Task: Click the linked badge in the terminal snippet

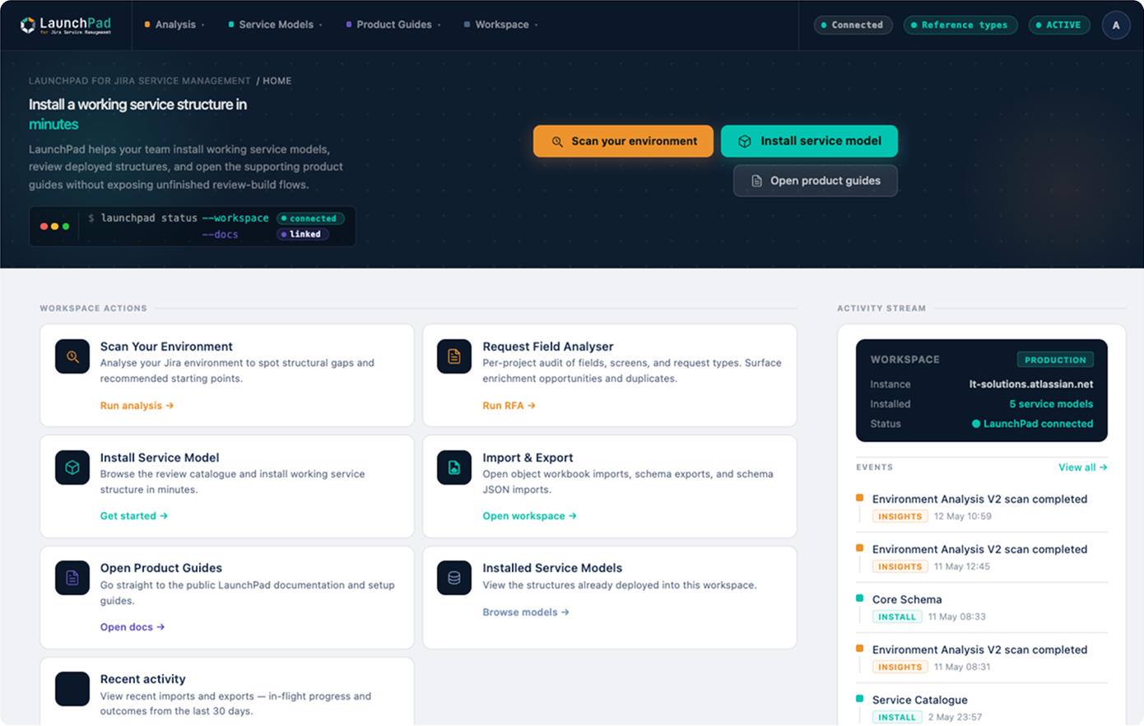Action: click(x=303, y=235)
